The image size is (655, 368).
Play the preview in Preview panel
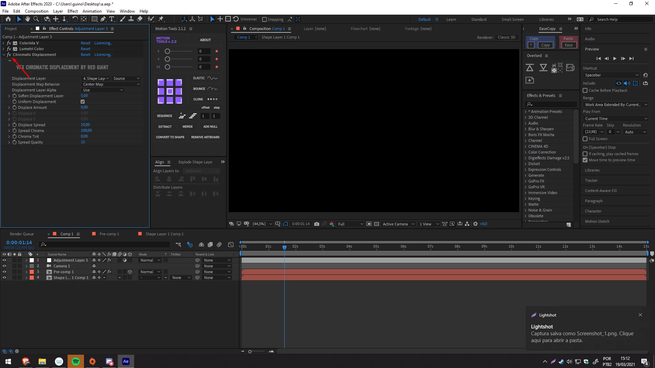(615, 59)
